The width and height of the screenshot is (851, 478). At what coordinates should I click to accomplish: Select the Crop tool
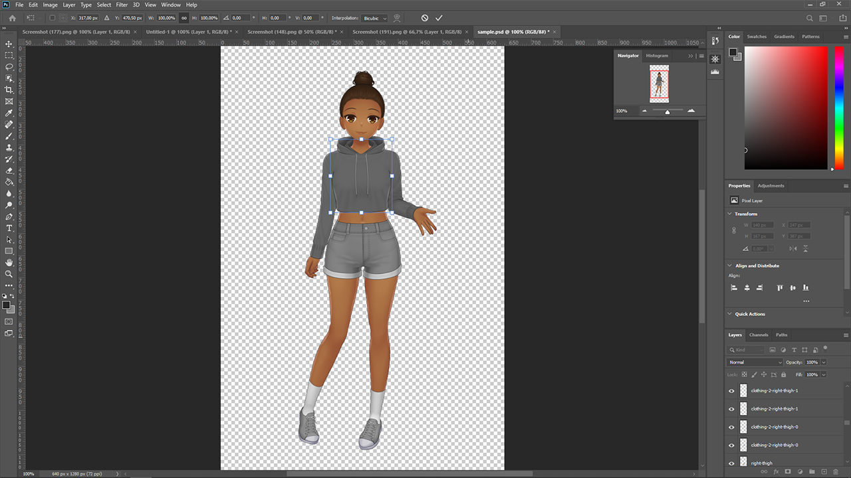coord(9,90)
